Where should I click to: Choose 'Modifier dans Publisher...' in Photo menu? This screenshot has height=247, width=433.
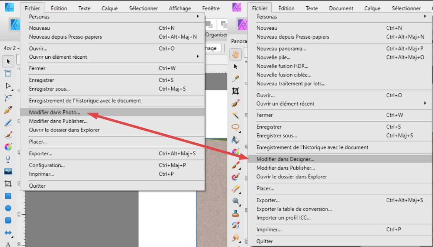[x=340, y=168]
